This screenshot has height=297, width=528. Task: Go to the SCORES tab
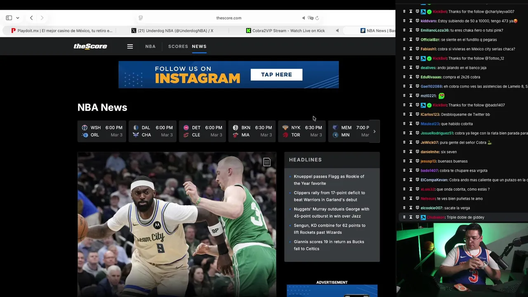tap(178, 46)
